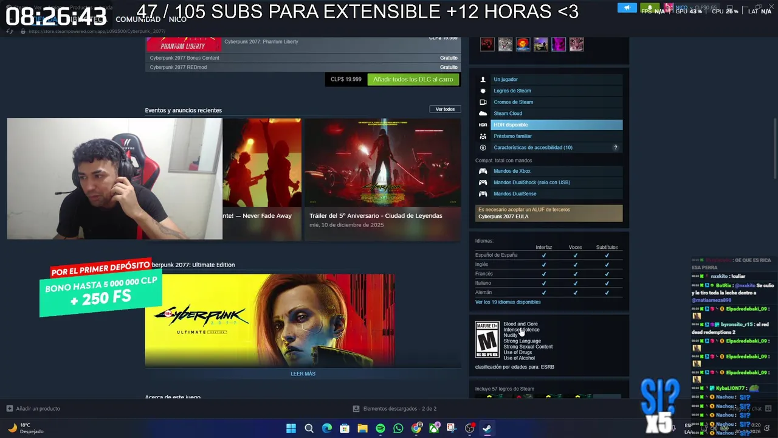The image size is (778, 438).
Task: Expand the description with LEER MÁS
Action: click(303, 374)
